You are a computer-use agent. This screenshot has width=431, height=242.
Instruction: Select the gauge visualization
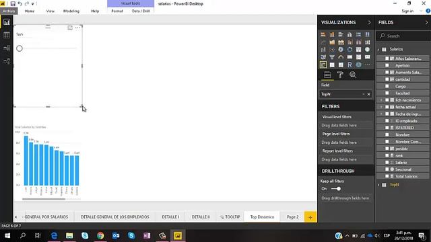[341, 57]
